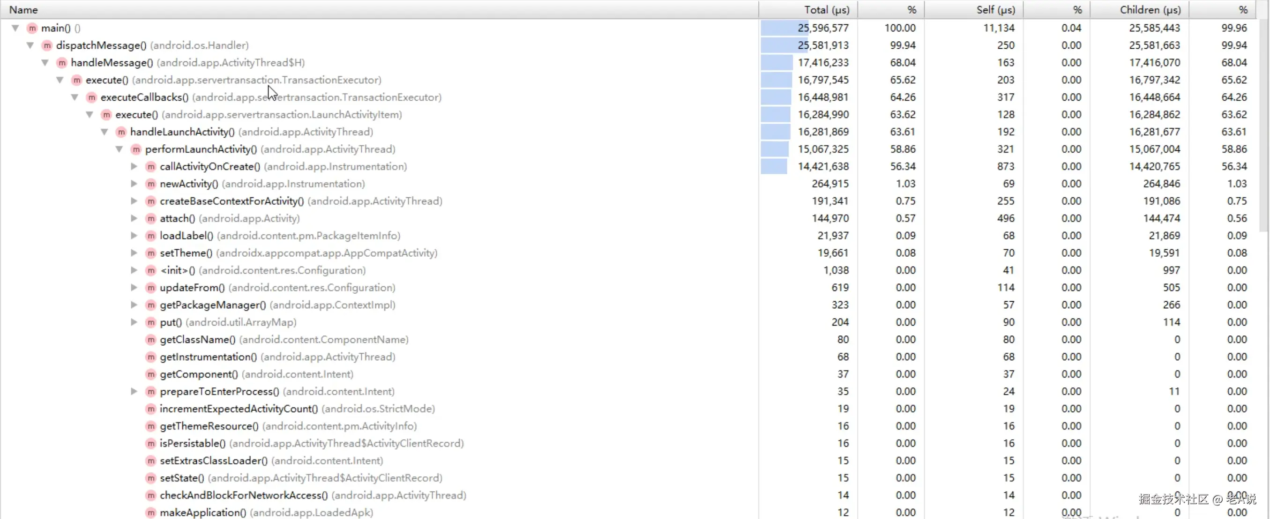Sort by the Total (μs) column header
Screen dimensions: 1270x519
826,10
